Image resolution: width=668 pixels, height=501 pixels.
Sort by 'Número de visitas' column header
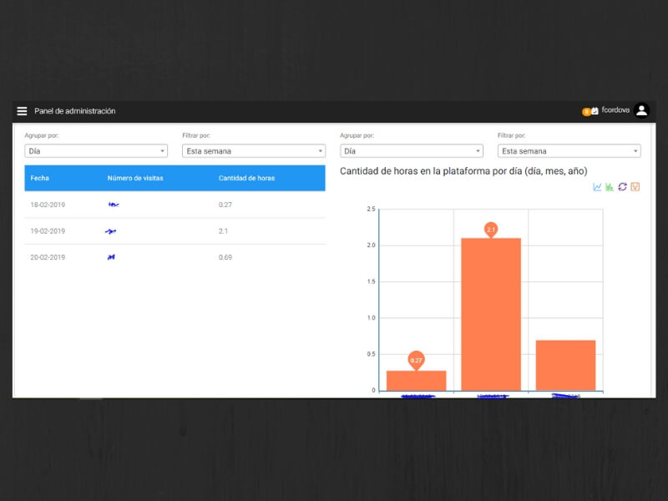(x=135, y=178)
